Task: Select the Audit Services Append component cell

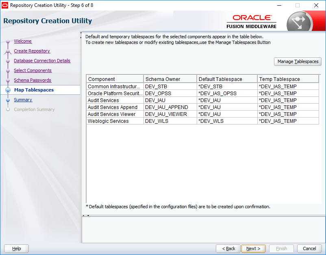Action: pos(115,107)
